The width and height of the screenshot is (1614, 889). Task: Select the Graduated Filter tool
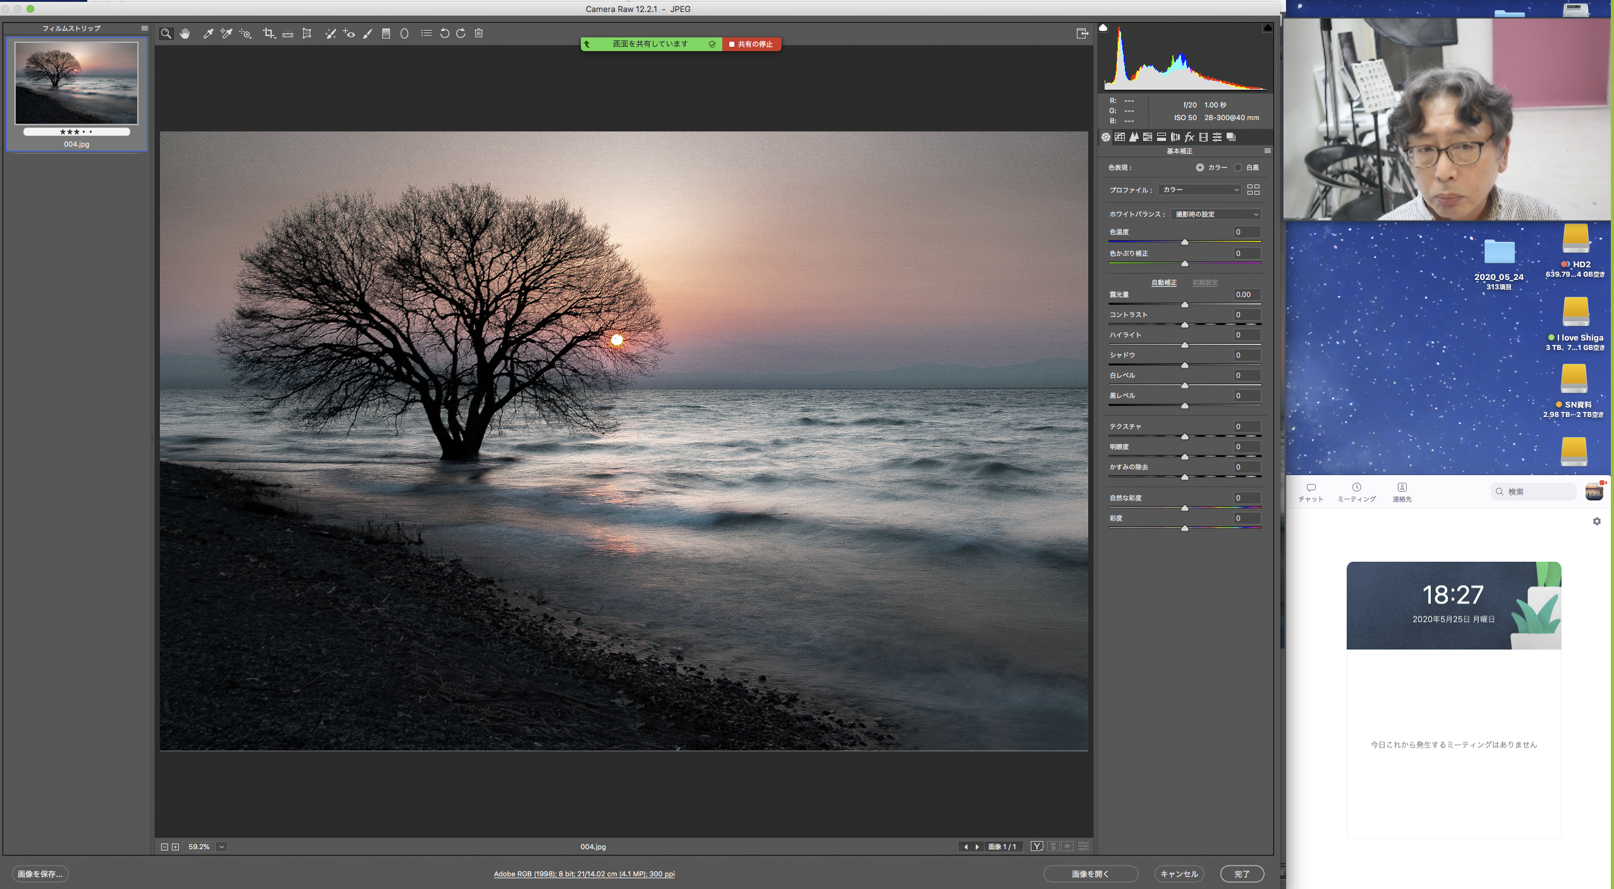[386, 33]
